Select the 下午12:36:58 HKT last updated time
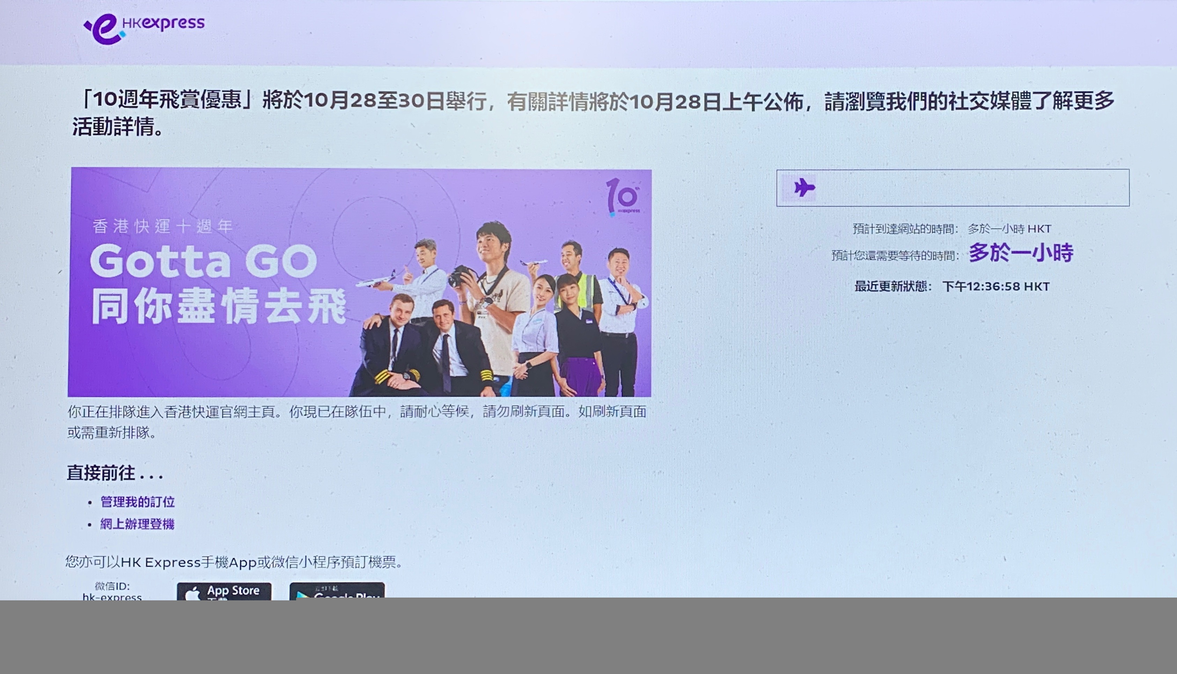Image resolution: width=1177 pixels, height=674 pixels. coord(996,287)
